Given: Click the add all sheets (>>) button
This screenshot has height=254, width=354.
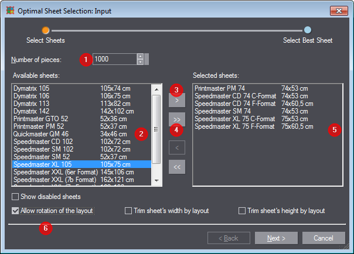Looking at the screenshot, I should click(x=177, y=119).
